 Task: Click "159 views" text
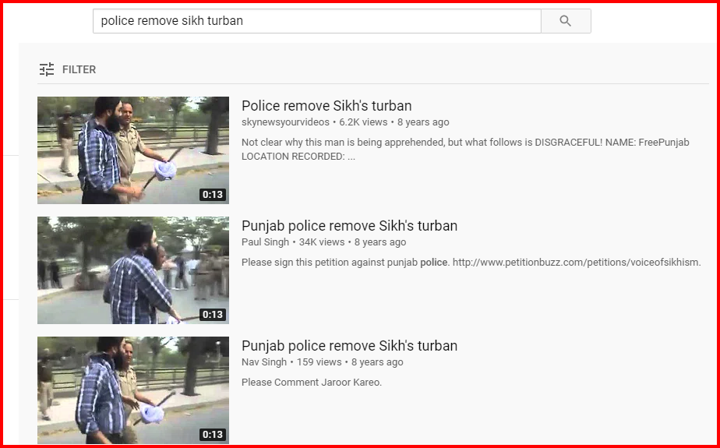[319, 362]
